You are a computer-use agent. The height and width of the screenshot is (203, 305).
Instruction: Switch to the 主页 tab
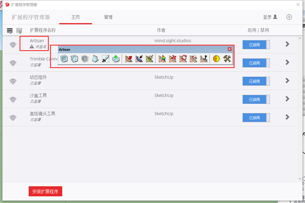[75, 17]
